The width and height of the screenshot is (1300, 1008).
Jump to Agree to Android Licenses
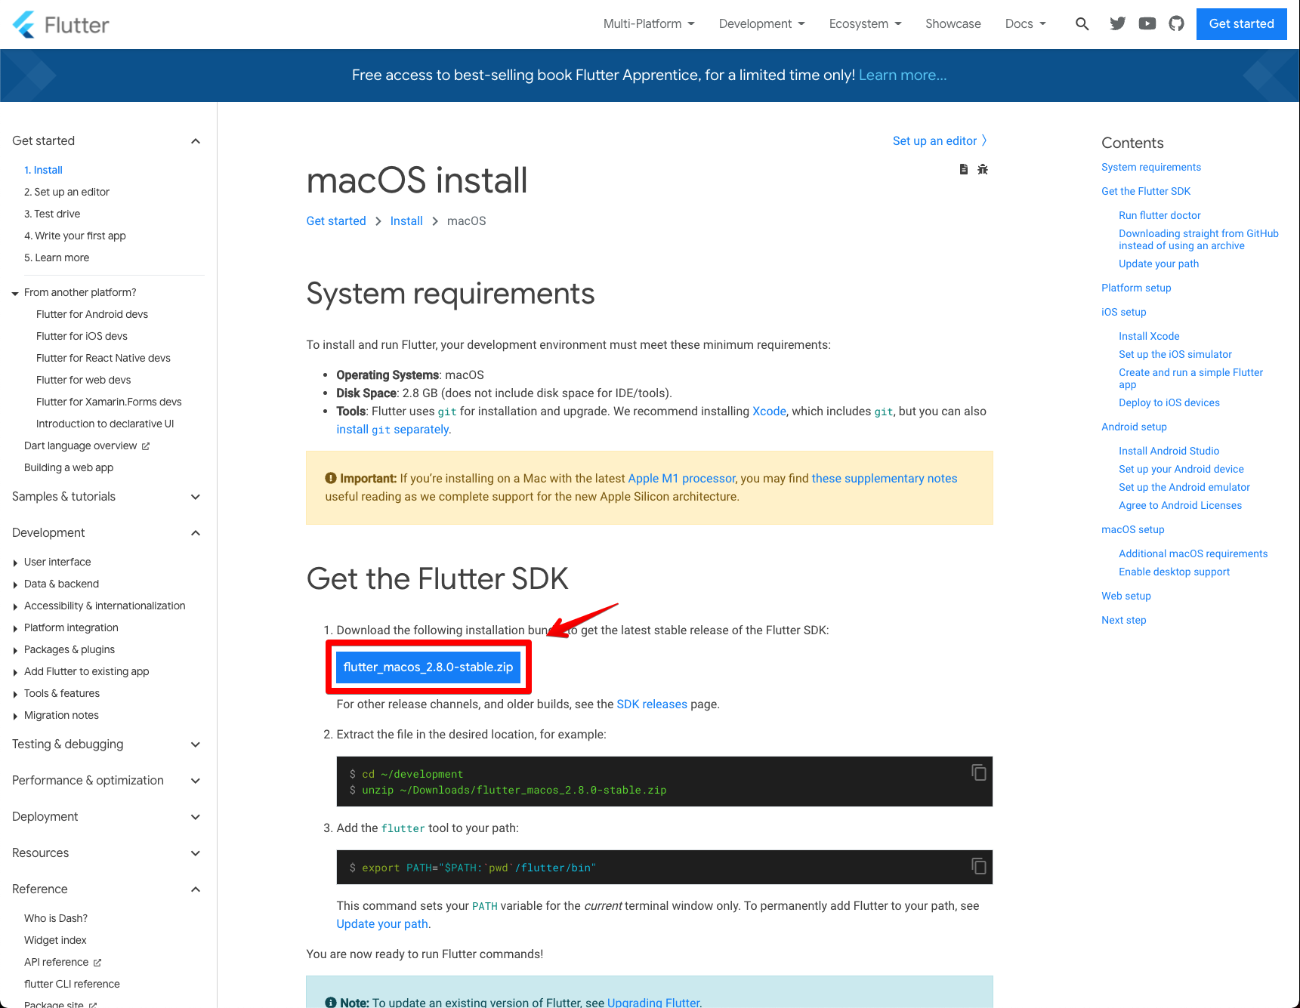point(1180,506)
